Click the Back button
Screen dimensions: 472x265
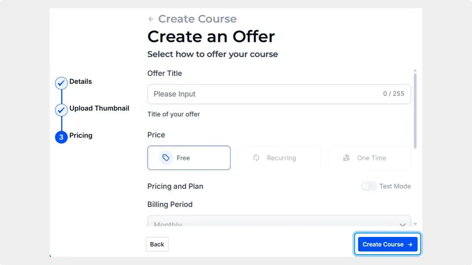(157, 244)
